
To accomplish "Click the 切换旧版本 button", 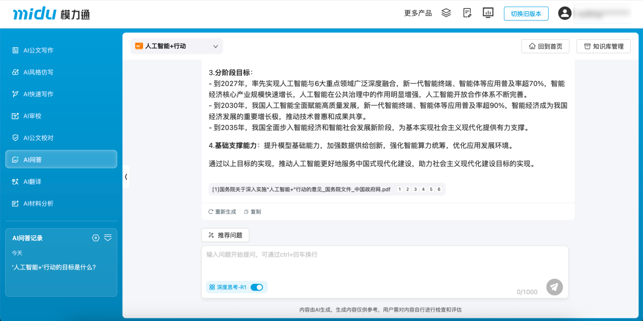I will (x=526, y=13).
